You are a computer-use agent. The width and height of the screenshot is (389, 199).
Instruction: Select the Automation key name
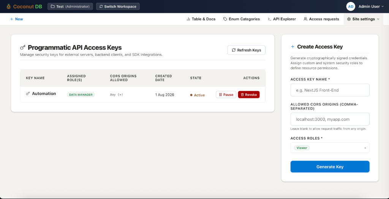[x=44, y=93]
